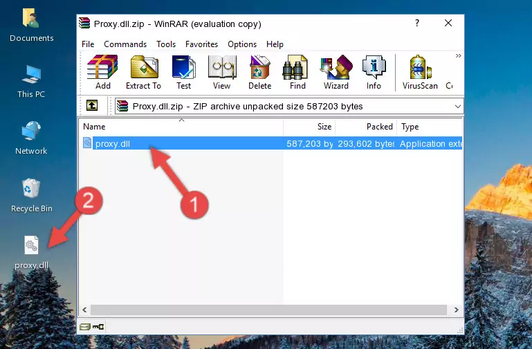Image resolution: width=532 pixels, height=349 pixels.
Task: Click the 293,602 packed size cell
Action: click(x=366, y=143)
